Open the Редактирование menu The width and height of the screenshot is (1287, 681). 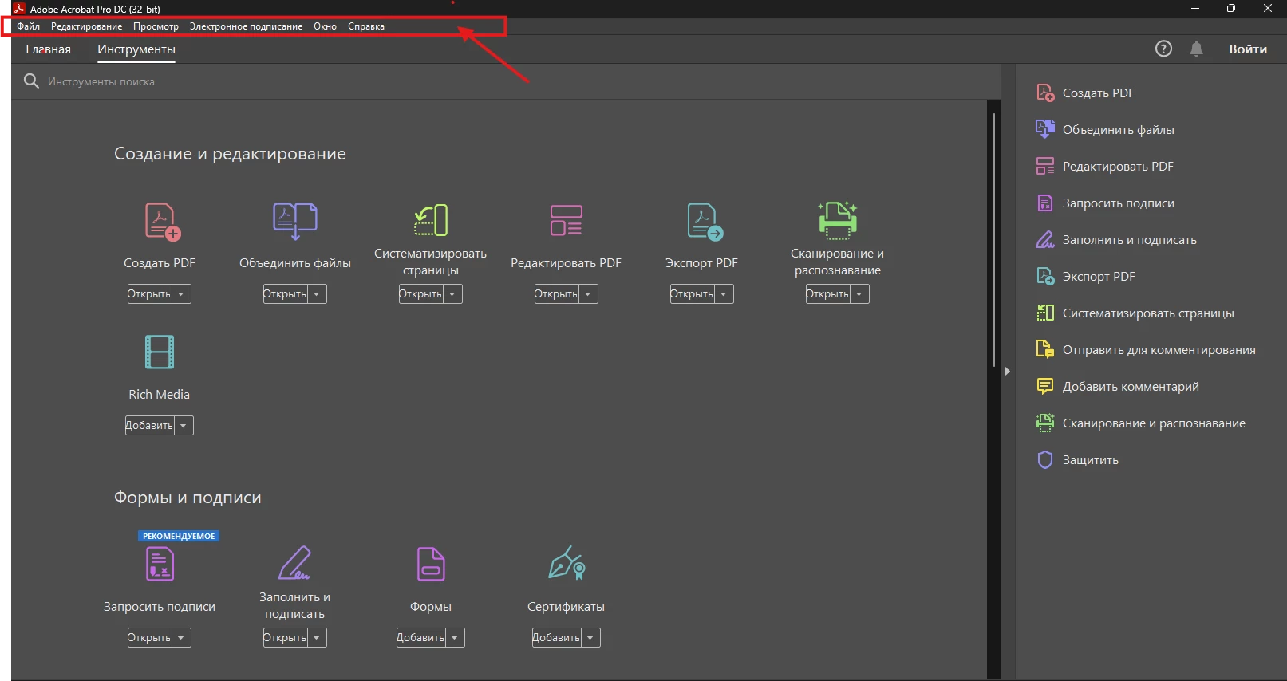[87, 26]
